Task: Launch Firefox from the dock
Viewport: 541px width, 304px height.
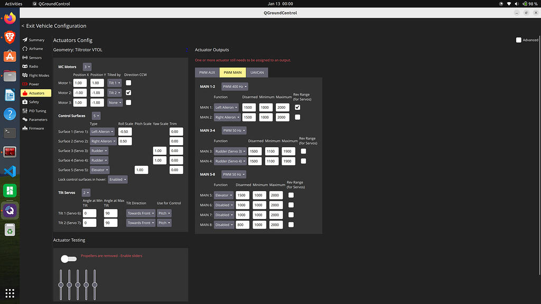Action: pos(10,18)
